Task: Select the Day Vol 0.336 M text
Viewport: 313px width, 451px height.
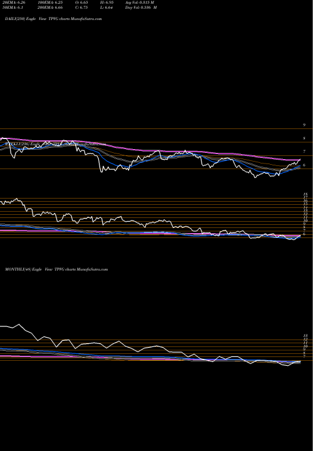Action: 141,8
